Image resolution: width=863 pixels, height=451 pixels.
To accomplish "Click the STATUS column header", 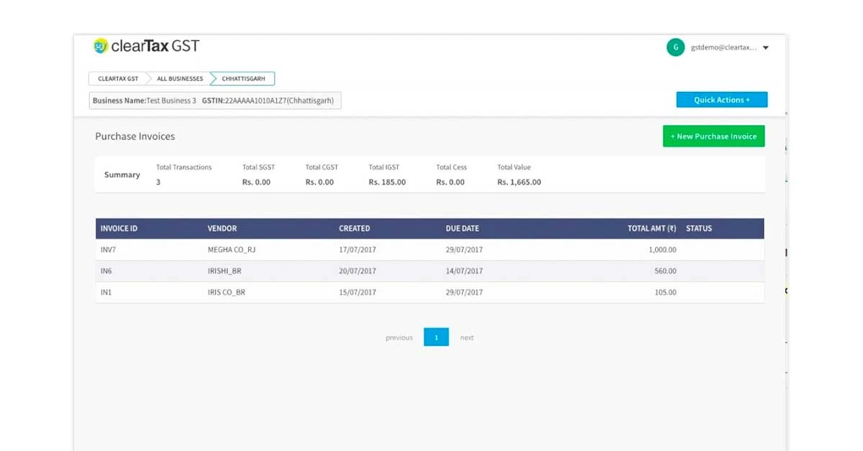I will 698,228.
